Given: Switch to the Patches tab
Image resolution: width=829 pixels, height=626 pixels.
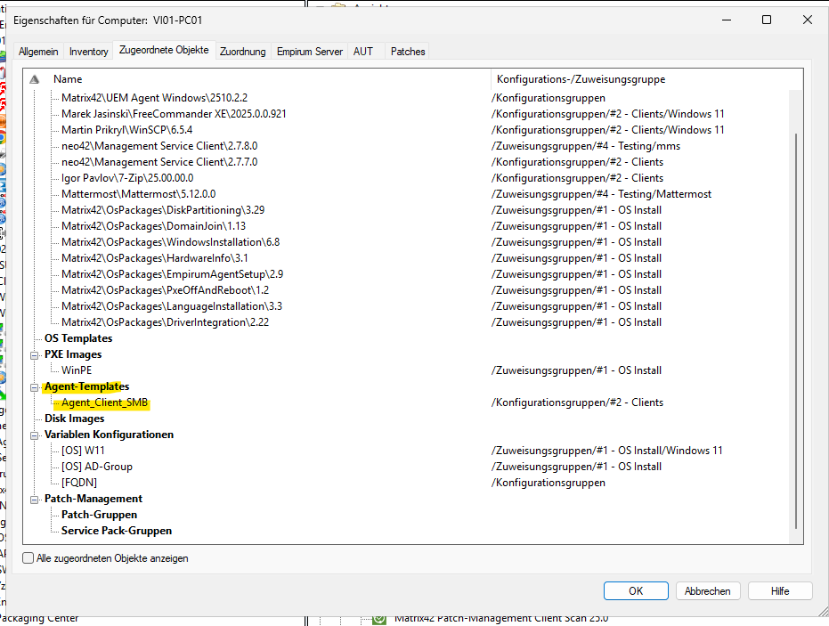Looking at the screenshot, I should 407,52.
